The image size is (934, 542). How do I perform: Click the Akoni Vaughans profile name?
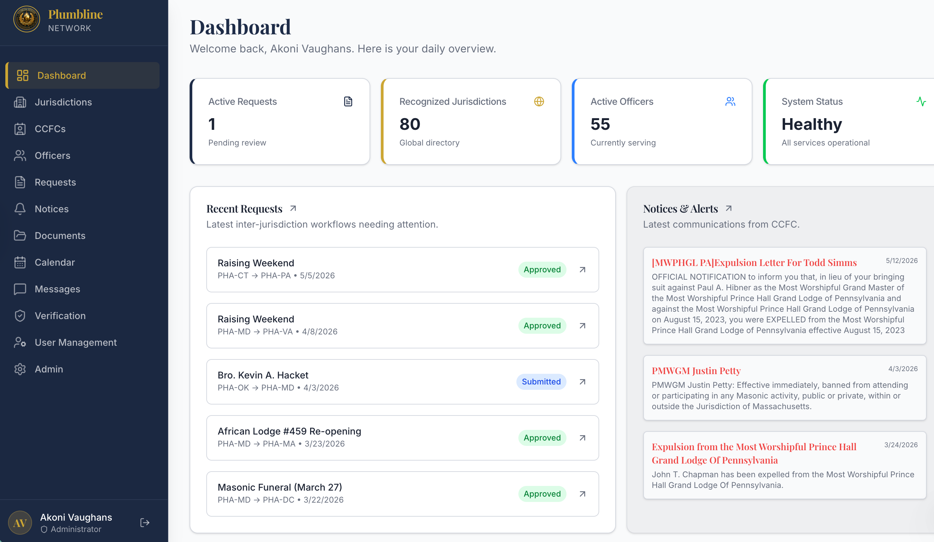(x=76, y=517)
